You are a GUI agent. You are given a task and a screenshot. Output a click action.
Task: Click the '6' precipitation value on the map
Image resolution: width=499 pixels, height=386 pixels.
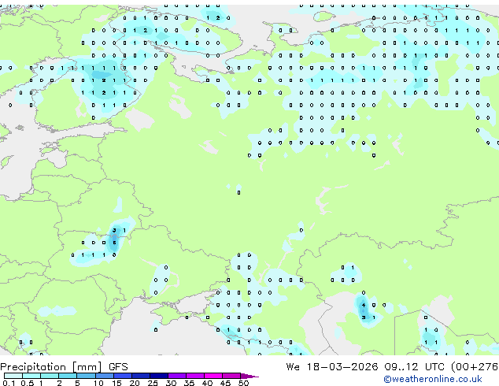tap(114, 243)
